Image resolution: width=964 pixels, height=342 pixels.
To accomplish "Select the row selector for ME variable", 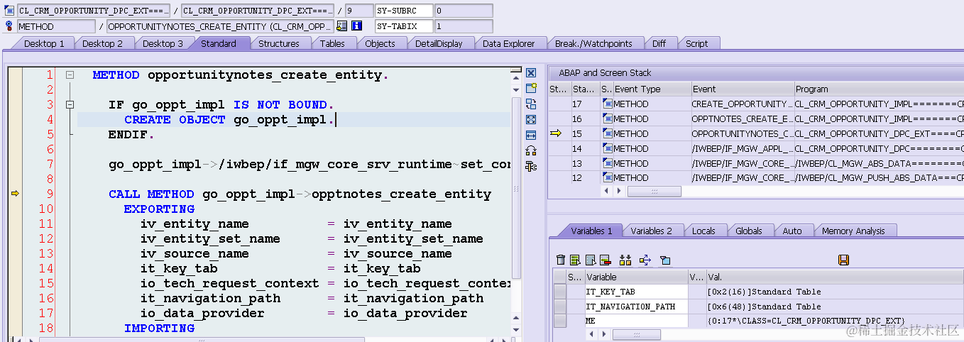I will 559,321.
